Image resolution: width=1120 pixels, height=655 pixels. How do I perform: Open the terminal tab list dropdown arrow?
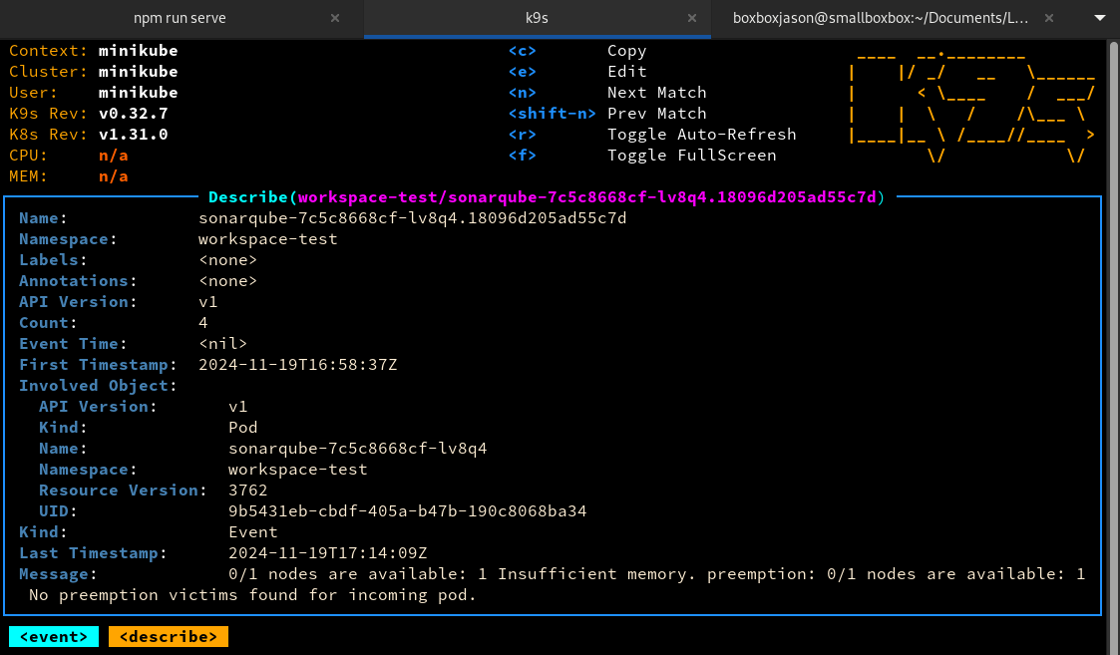click(x=1100, y=18)
